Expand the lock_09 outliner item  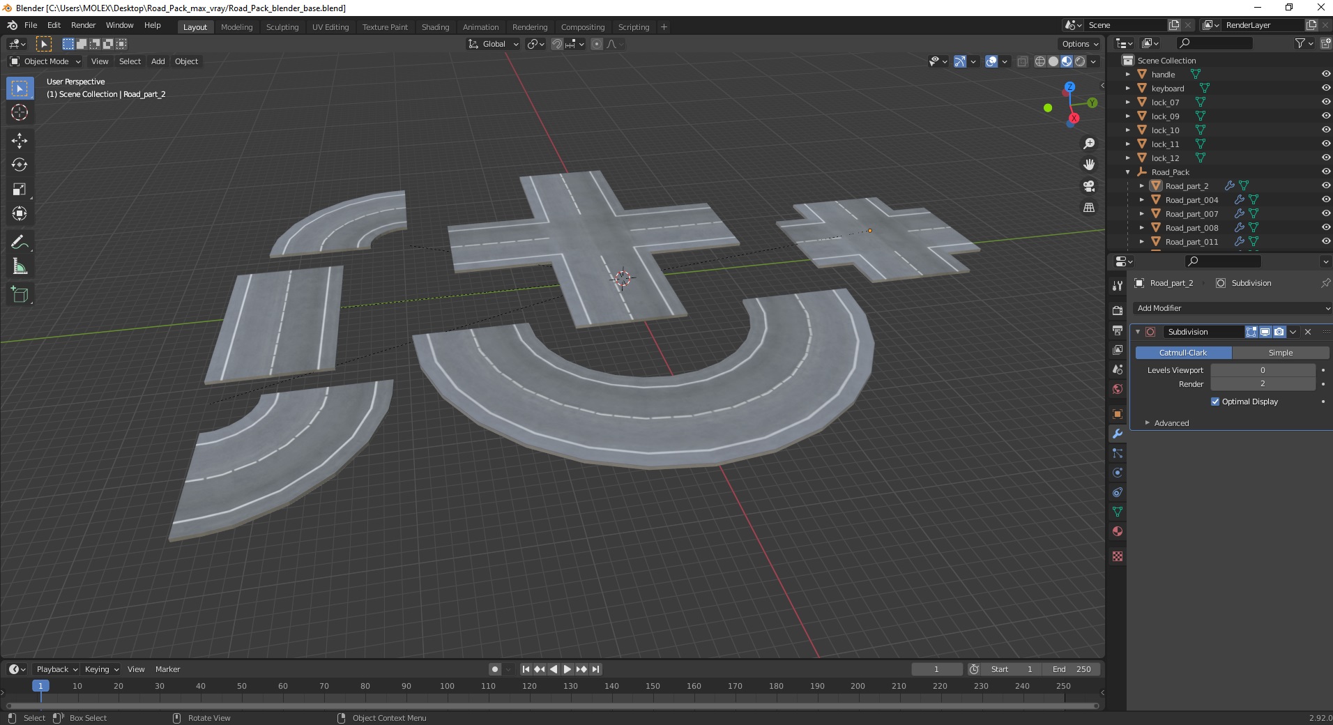[x=1128, y=116]
